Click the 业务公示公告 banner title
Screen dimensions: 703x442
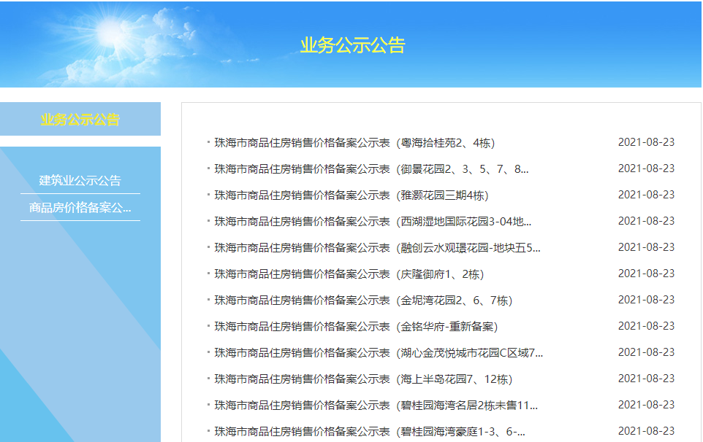352,45
